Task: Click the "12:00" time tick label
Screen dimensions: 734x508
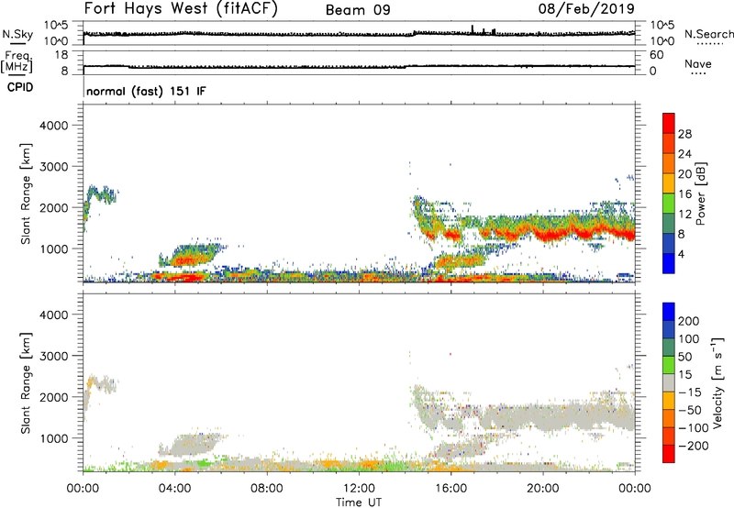Action: [359, 489]
